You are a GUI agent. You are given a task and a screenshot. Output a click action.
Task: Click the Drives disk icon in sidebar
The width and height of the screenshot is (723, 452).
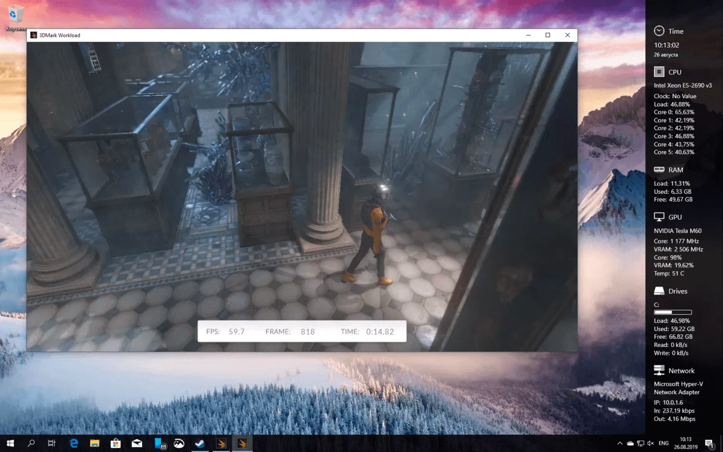tap(659, 291)
